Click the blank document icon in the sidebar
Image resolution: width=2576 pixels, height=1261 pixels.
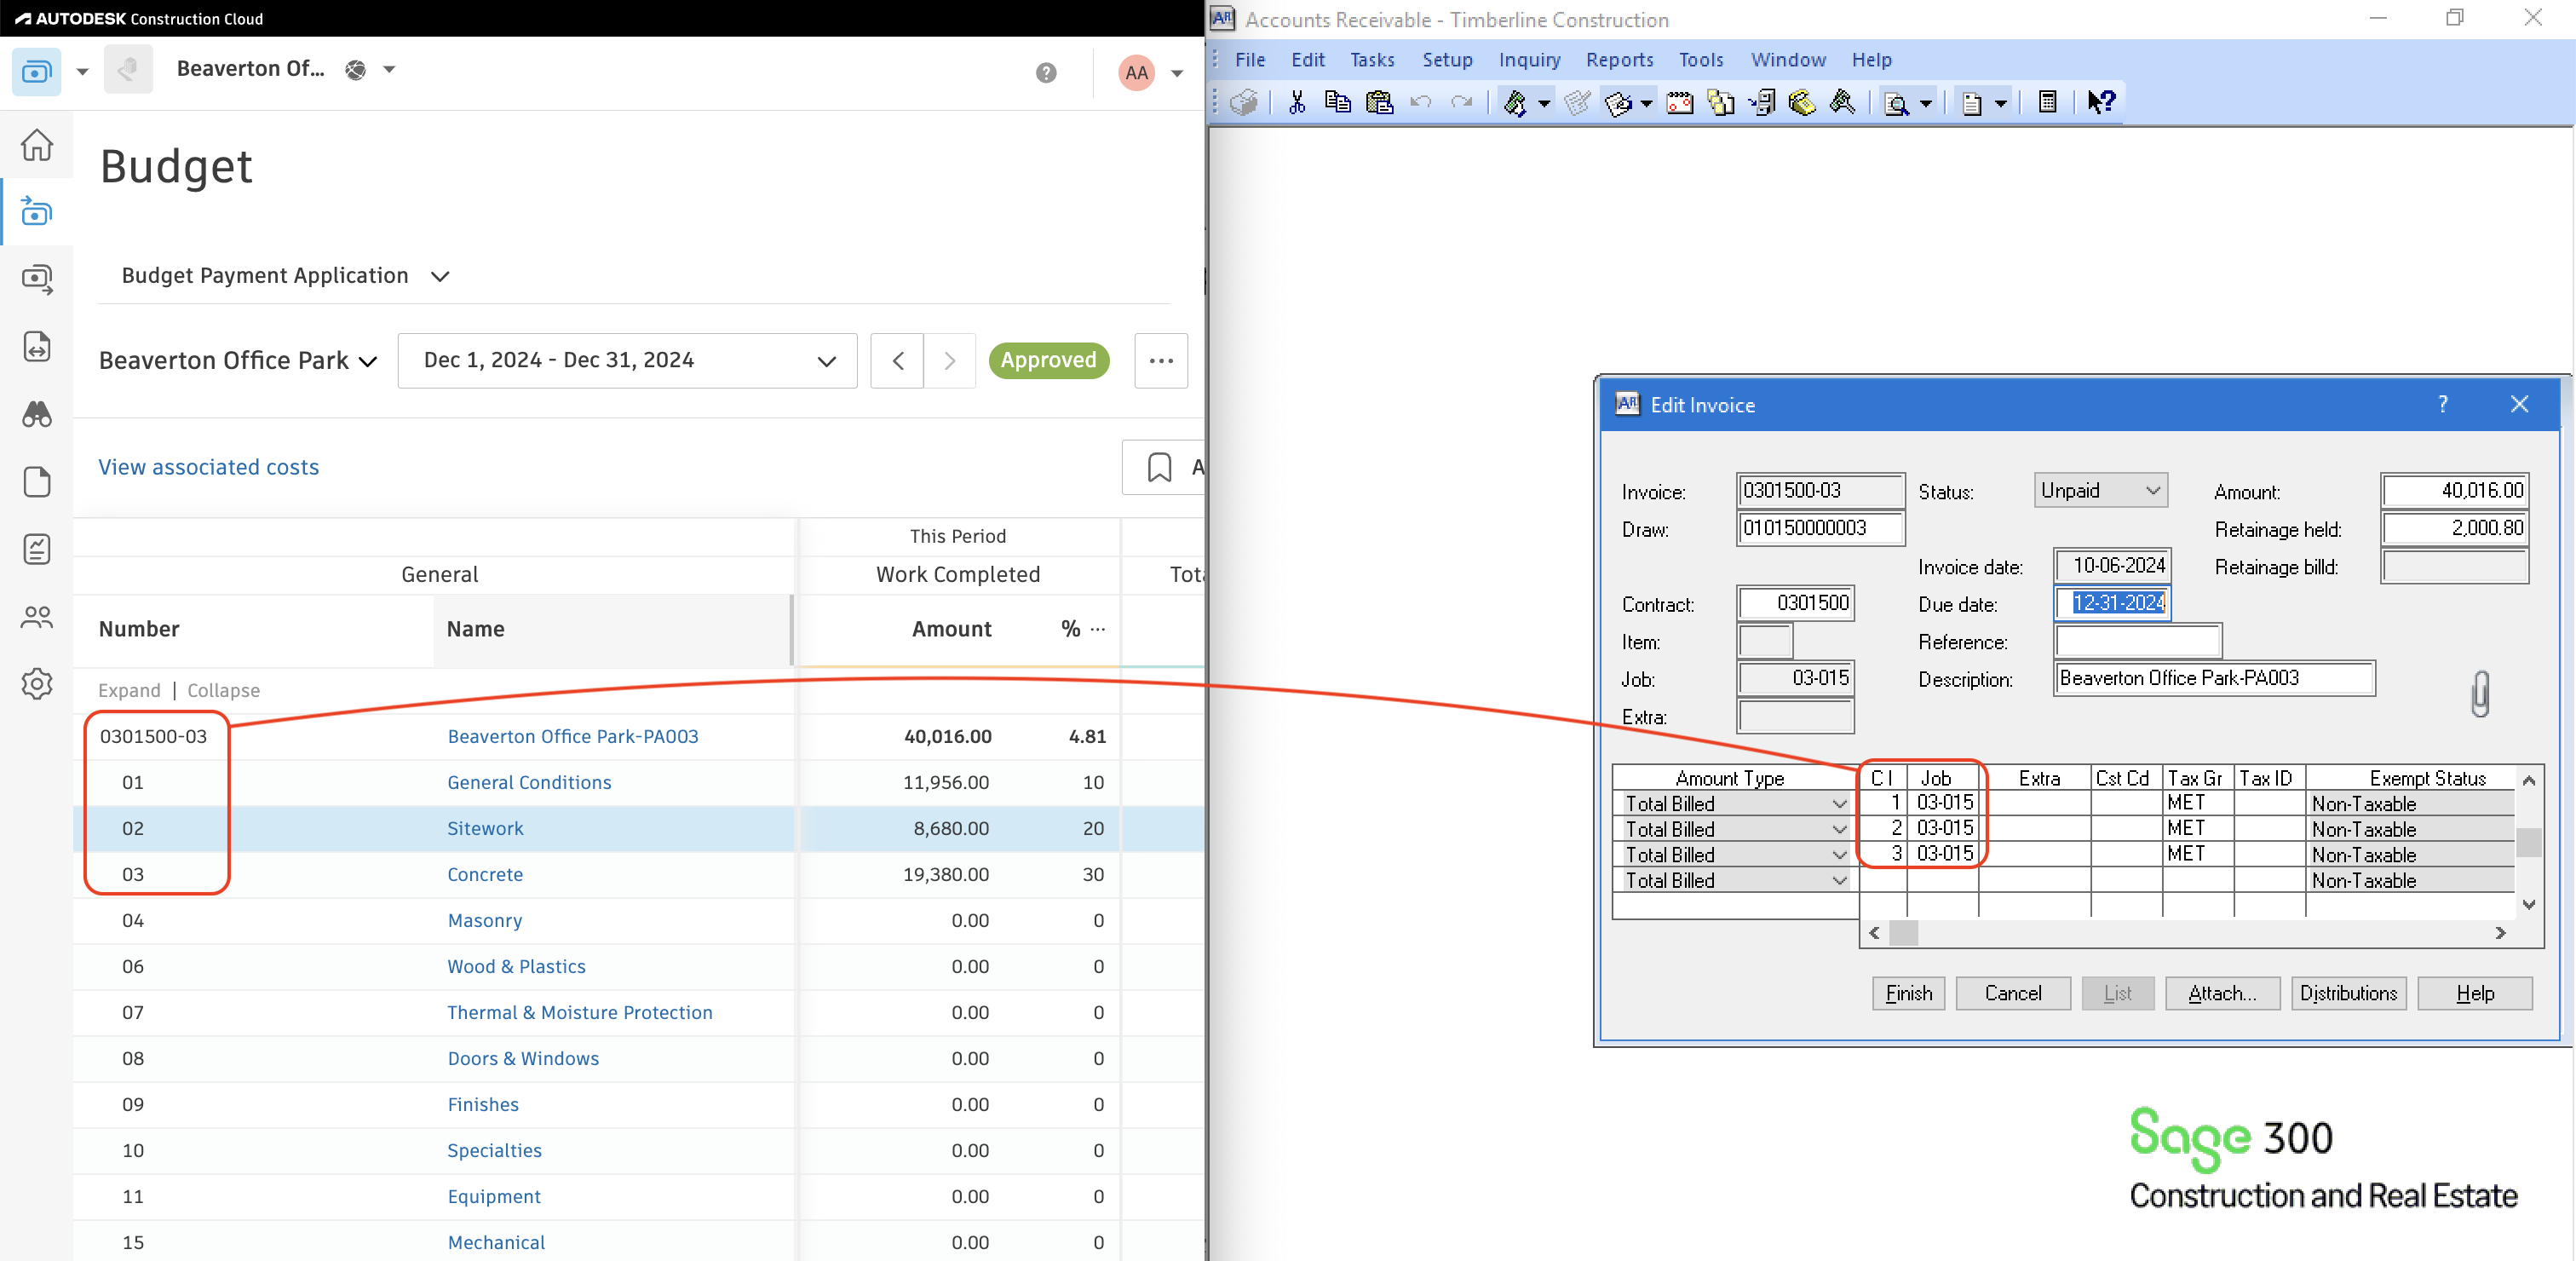(37, 482)
